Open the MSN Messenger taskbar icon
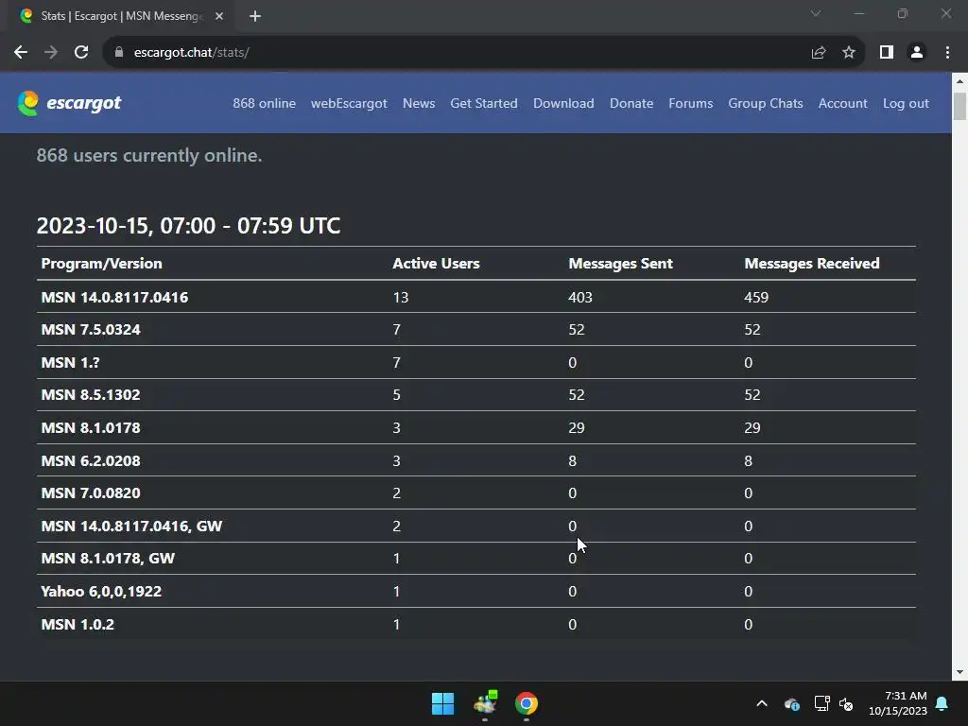 (x=485, y=703)
